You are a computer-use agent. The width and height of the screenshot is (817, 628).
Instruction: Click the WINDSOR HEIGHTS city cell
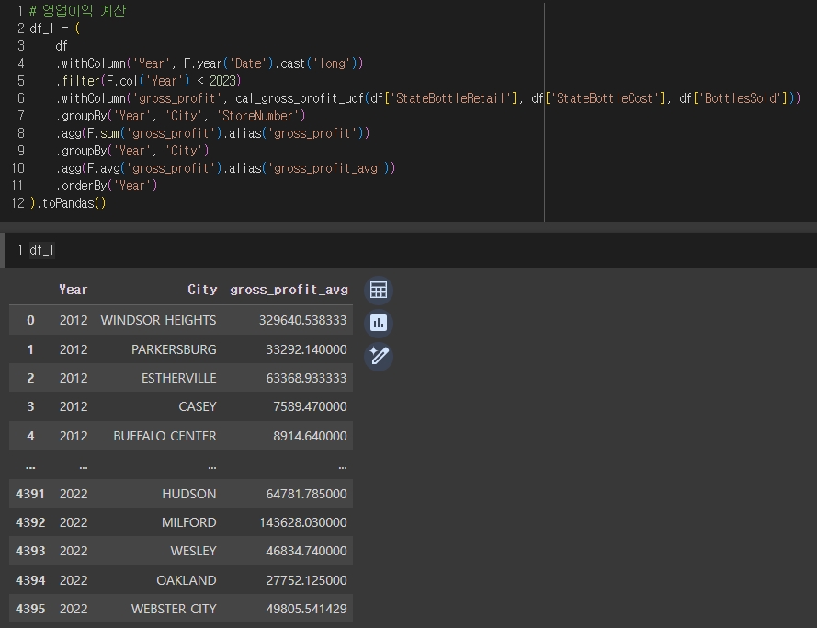click(x=158, y=320)
